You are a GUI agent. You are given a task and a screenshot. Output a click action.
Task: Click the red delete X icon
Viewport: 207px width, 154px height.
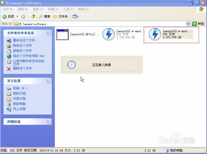(x=9, y=69)
